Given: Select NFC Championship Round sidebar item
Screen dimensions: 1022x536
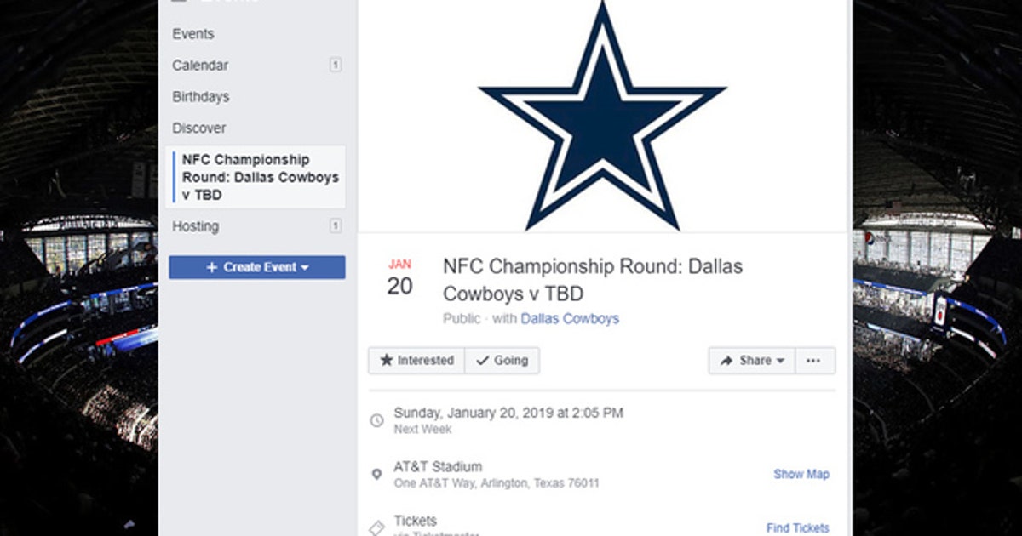Looking at the screenshot, I should pos(259,177).
